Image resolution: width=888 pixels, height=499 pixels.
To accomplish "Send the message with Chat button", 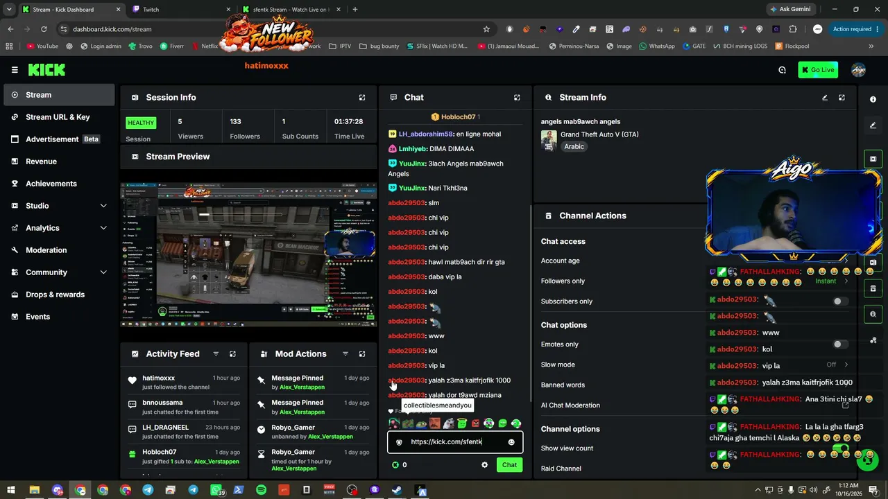I will click(510, 465).
